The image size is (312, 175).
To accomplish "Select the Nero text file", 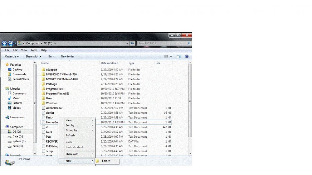I will pos(49,132).
